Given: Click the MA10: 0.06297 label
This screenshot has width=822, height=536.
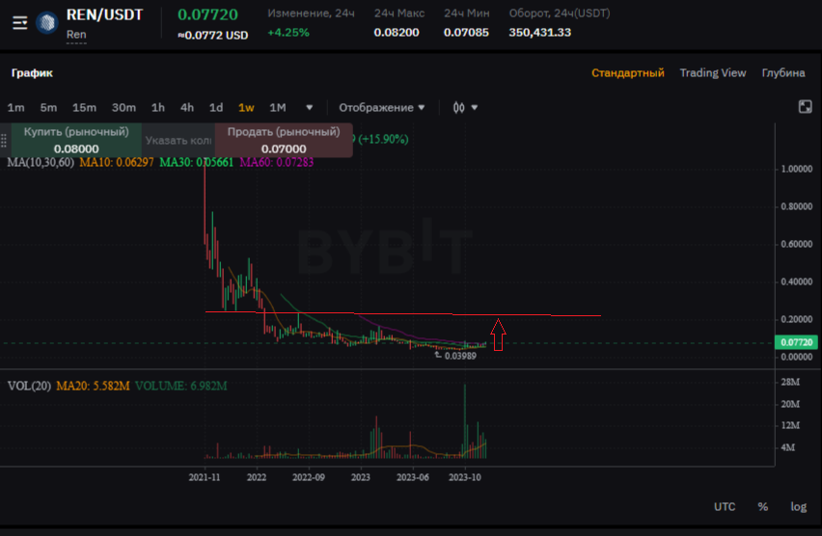Looking at the screenshot, I should click(x=117, y=162).
